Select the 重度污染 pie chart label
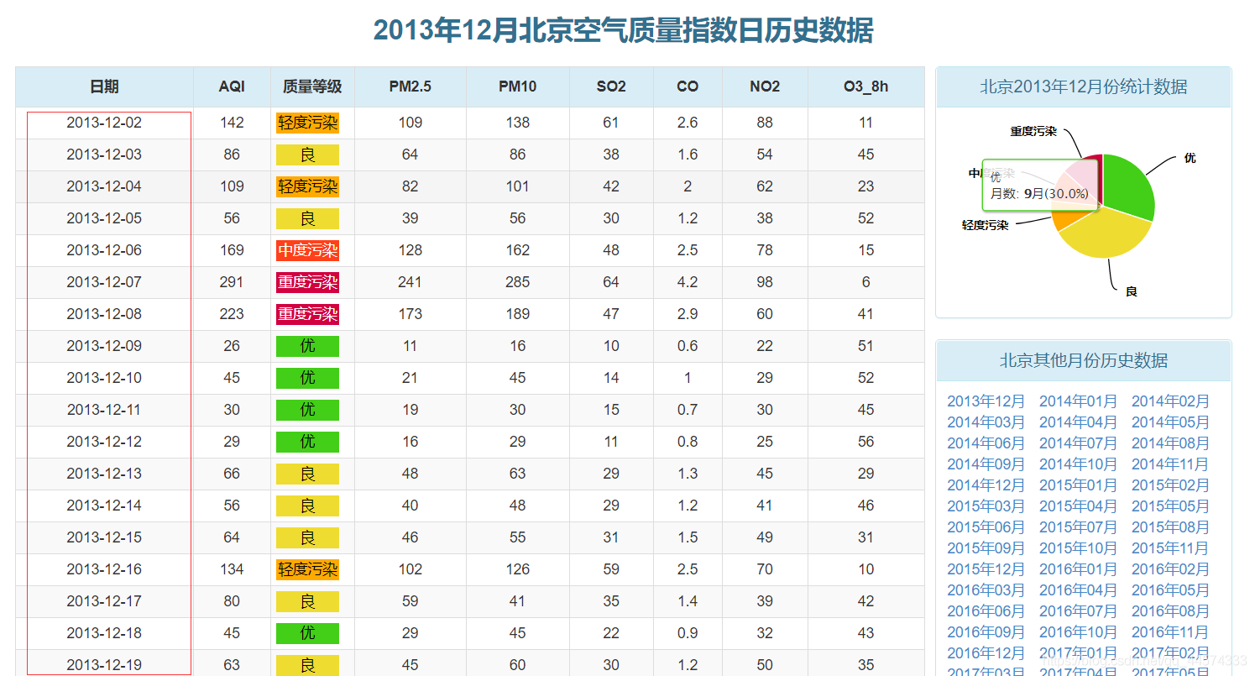 click(x=1033, y=132)
